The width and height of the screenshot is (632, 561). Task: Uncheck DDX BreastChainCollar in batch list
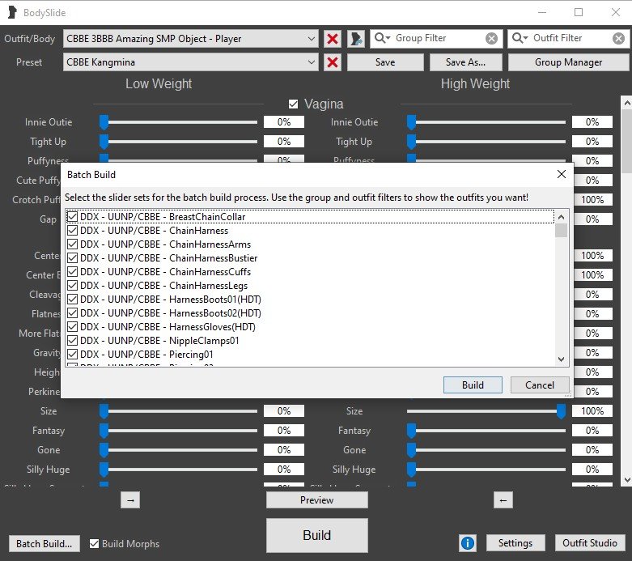pyautogui.click(x=73, y=217)
